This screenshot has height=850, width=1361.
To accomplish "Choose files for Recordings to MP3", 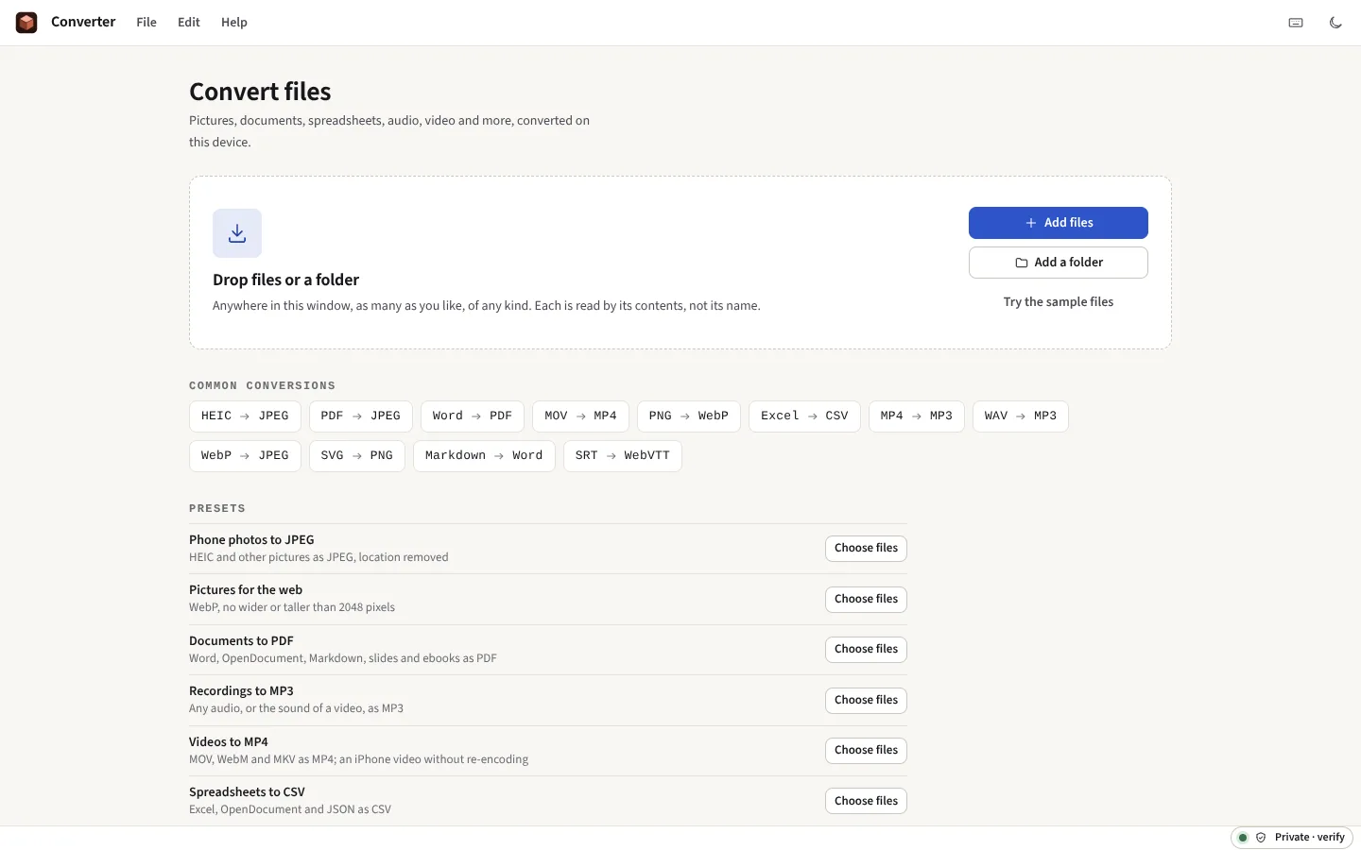I will coord(866,701).
